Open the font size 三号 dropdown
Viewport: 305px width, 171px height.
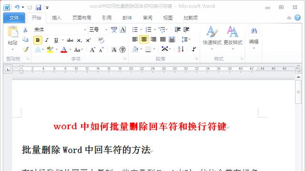(106, 29)
